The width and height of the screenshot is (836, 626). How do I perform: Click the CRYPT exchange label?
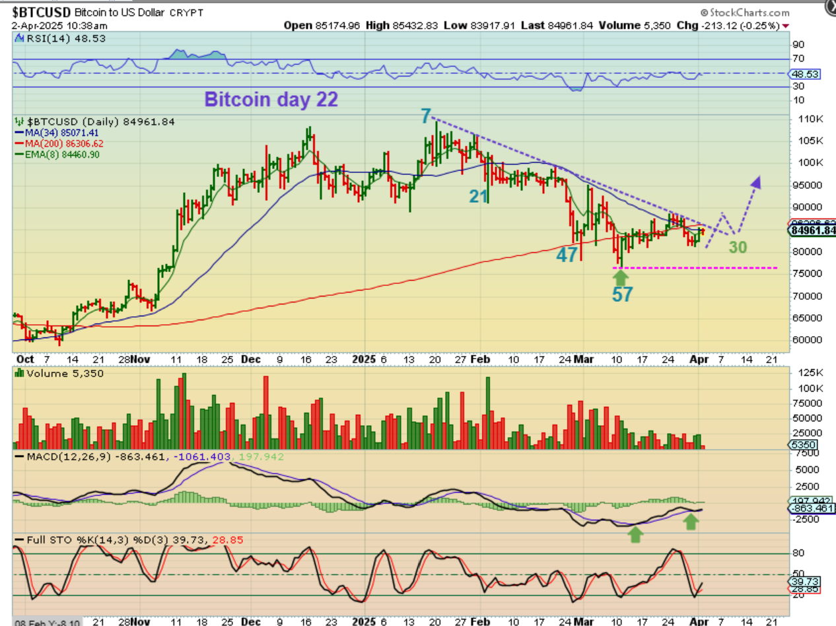tap(187, 13)
